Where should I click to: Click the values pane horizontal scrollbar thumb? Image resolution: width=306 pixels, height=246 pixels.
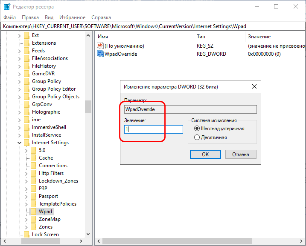(x=177, y=241)
